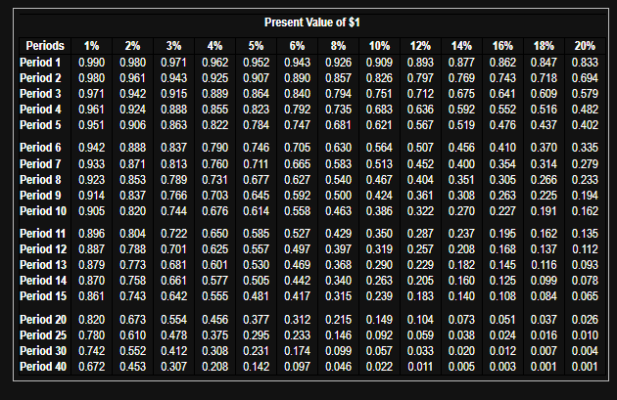Click the Period 11 row label
617x400 pixels.
[42, 234]
